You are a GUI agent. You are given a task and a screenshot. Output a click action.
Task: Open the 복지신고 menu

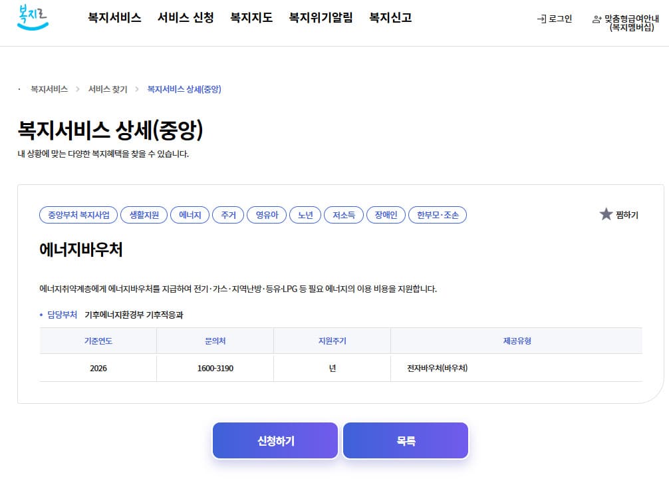(390, 17)
